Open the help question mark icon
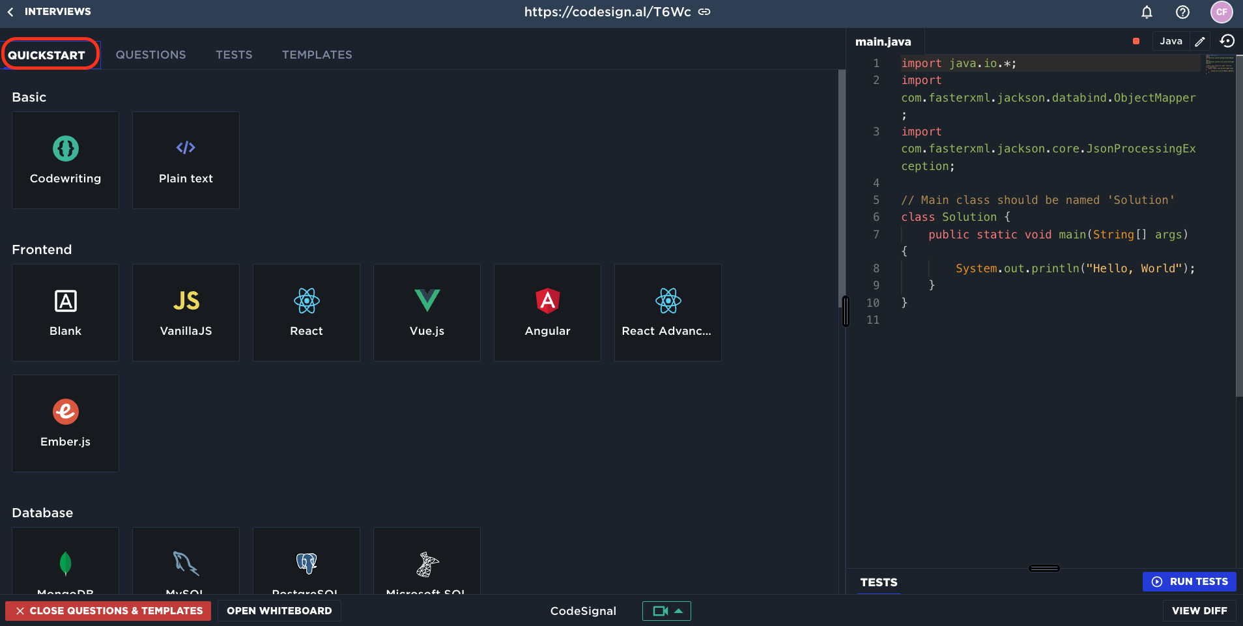Image resolution: width=1243 pixels, height=626 pixels. [x=1182, y=12]
